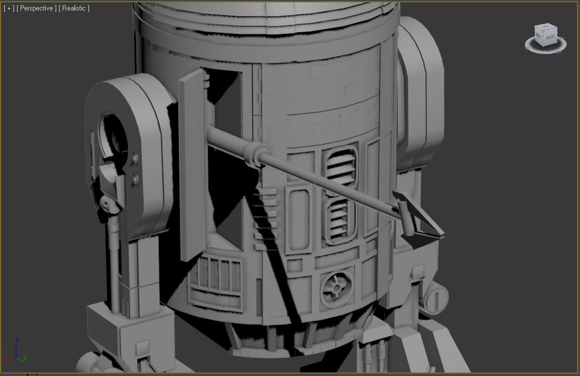Click the top face of the ViewCube
The image size is (580, 376).
[x=545, y=27]
